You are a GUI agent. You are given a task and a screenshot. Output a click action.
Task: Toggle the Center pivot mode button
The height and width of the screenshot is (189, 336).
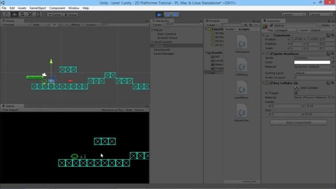click(55, 15)
